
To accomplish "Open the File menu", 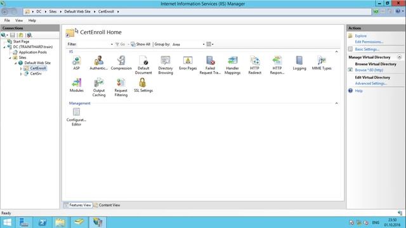I will click(x=7, y=20).
